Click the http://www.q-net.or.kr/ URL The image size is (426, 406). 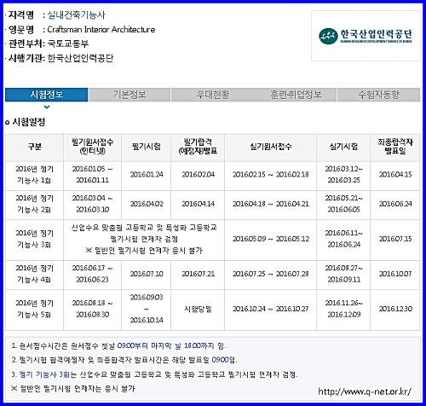tap(365, 391)
